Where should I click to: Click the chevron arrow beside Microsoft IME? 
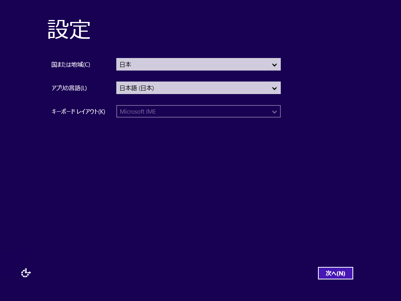pyautogui.click(x=275, y=112)
